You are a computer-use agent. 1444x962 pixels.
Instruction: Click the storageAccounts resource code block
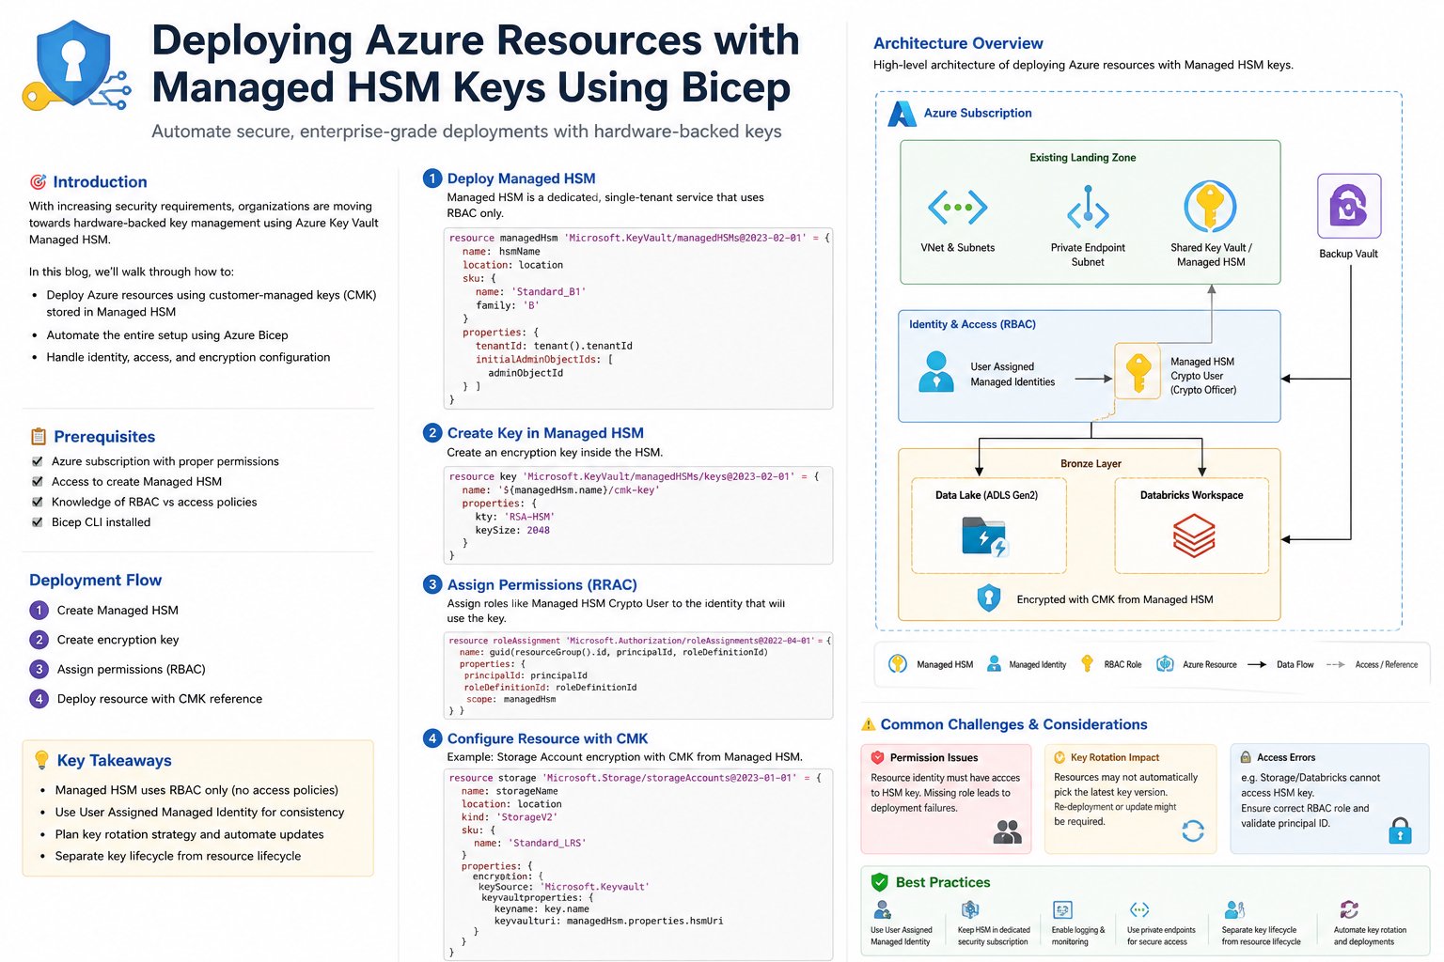click(638, 864)
